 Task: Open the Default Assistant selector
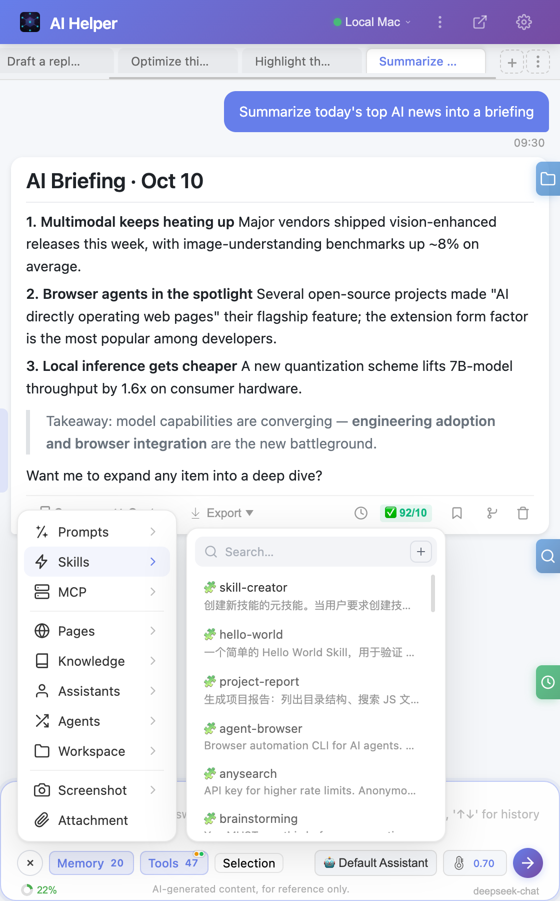pyautogui.click(x=375, y=863)
